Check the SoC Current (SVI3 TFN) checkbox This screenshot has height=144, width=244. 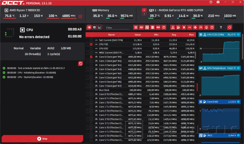coord(91,40)
